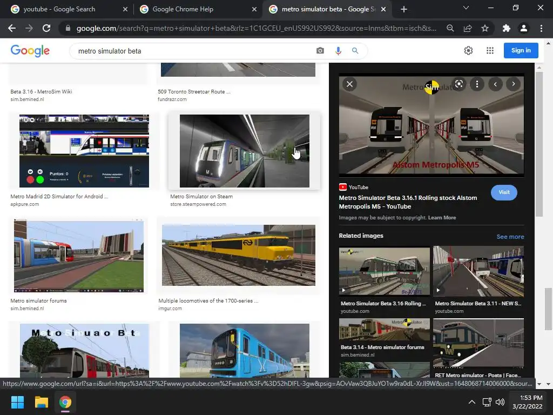This screenshot has height=415, width=553.
Task: Click the address bar URL
Action: point(257,28)
